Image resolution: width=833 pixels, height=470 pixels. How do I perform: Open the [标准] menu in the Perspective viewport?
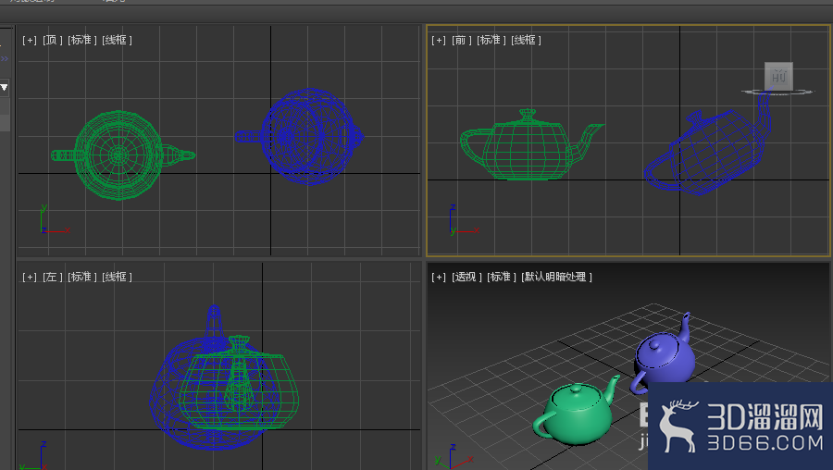[x=502, y=277]
